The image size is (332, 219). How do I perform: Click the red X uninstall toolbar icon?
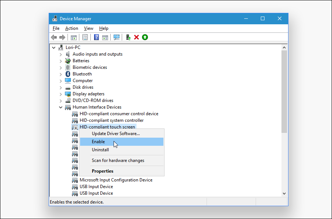point(136,38)
